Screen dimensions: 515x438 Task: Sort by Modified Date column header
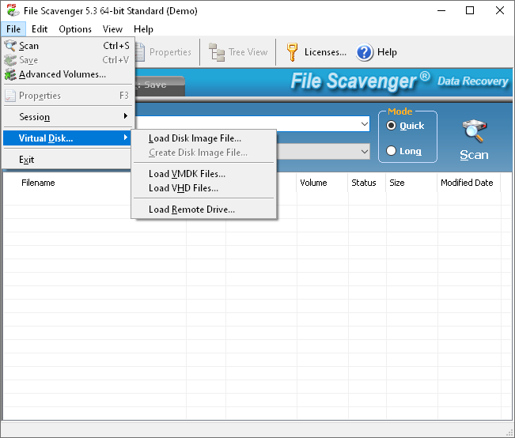(x=467, y=183)
